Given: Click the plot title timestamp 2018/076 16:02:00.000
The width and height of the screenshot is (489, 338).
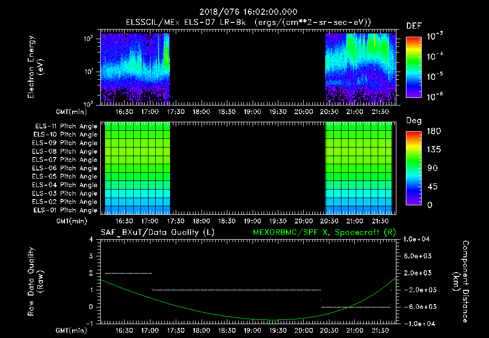Looking at the screenshot, I should 248,12.
